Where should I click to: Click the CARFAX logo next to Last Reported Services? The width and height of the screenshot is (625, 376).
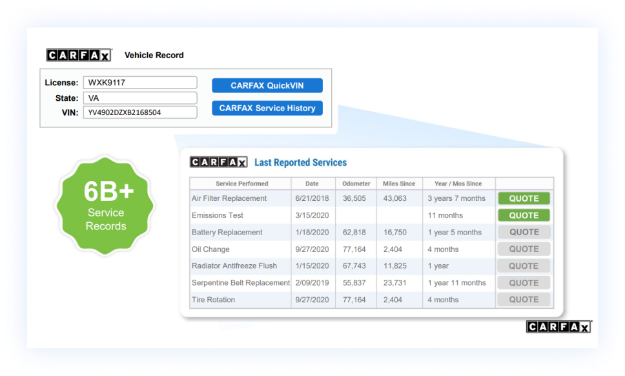pyautogui.click(x=218, y=162)
